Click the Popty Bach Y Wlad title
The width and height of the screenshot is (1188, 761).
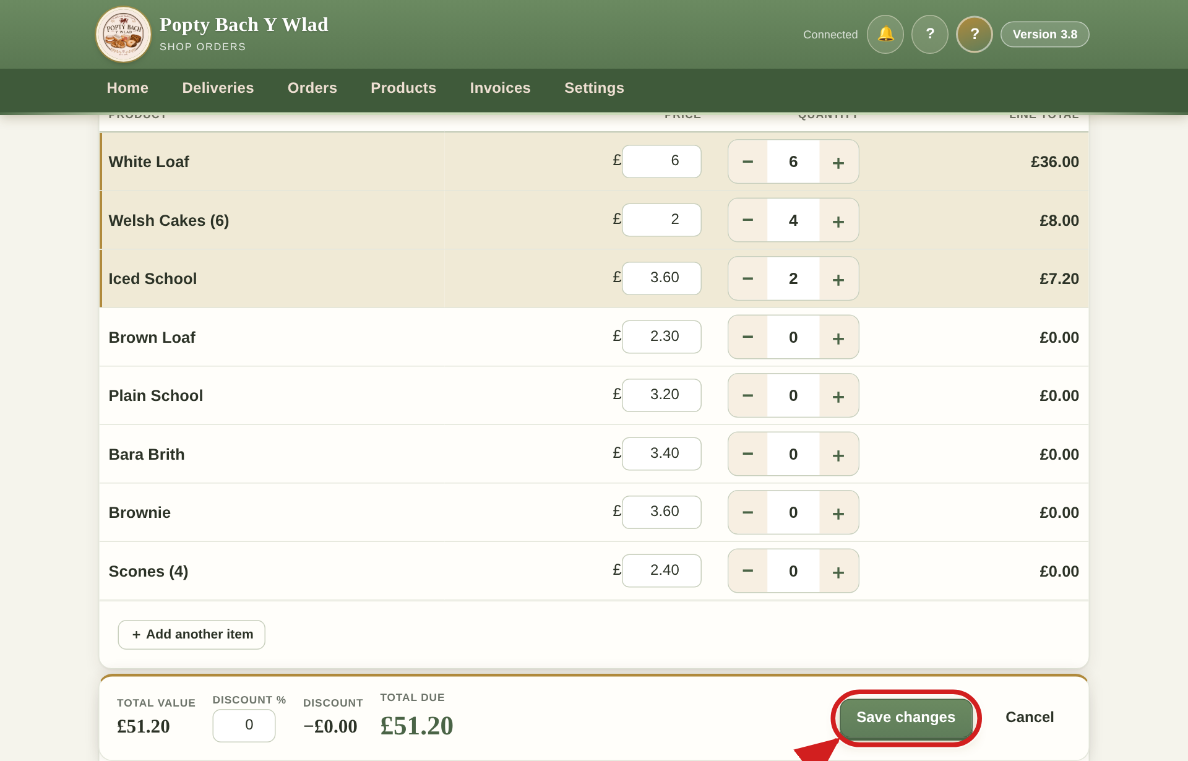pos(244,25)
